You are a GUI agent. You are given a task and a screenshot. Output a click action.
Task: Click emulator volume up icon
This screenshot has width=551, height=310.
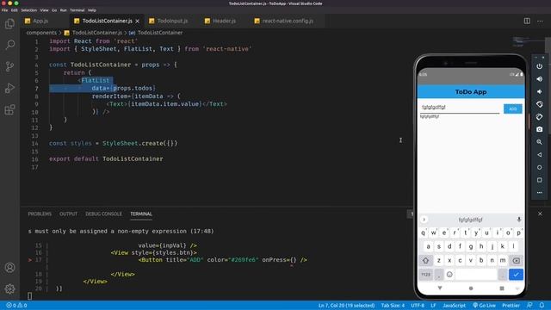pyautogui.click(x=540, y=79)
